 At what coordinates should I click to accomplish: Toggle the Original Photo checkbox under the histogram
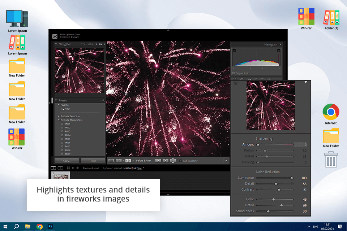point(234,73)
